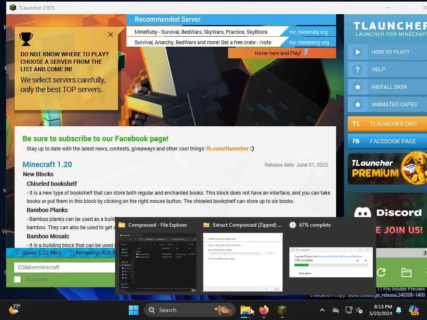Select Extract Compressed (Zipped) preview thumbnail
The height and width of the screenshot is (320, 427).
coord(243,262)
